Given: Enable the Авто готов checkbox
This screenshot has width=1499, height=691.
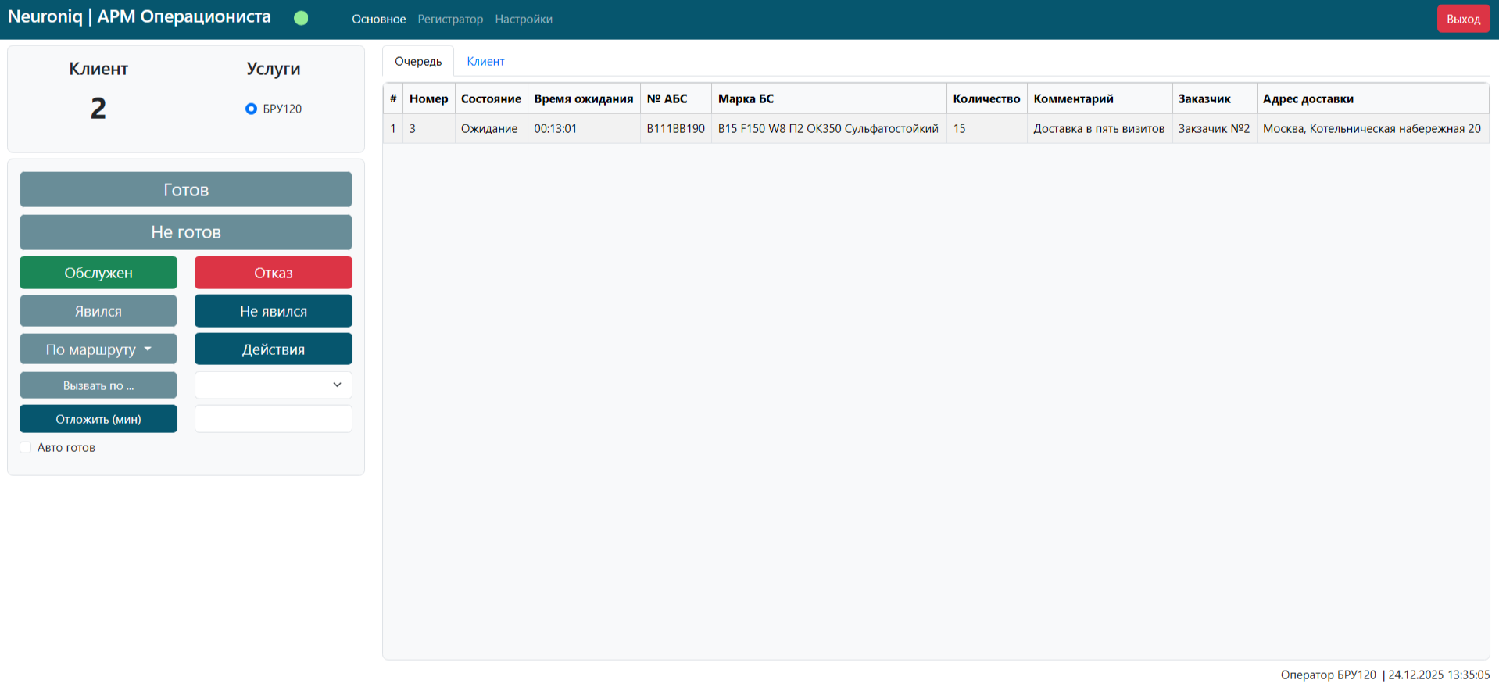Looking at the screenshot, I should (x=26, y=448).
